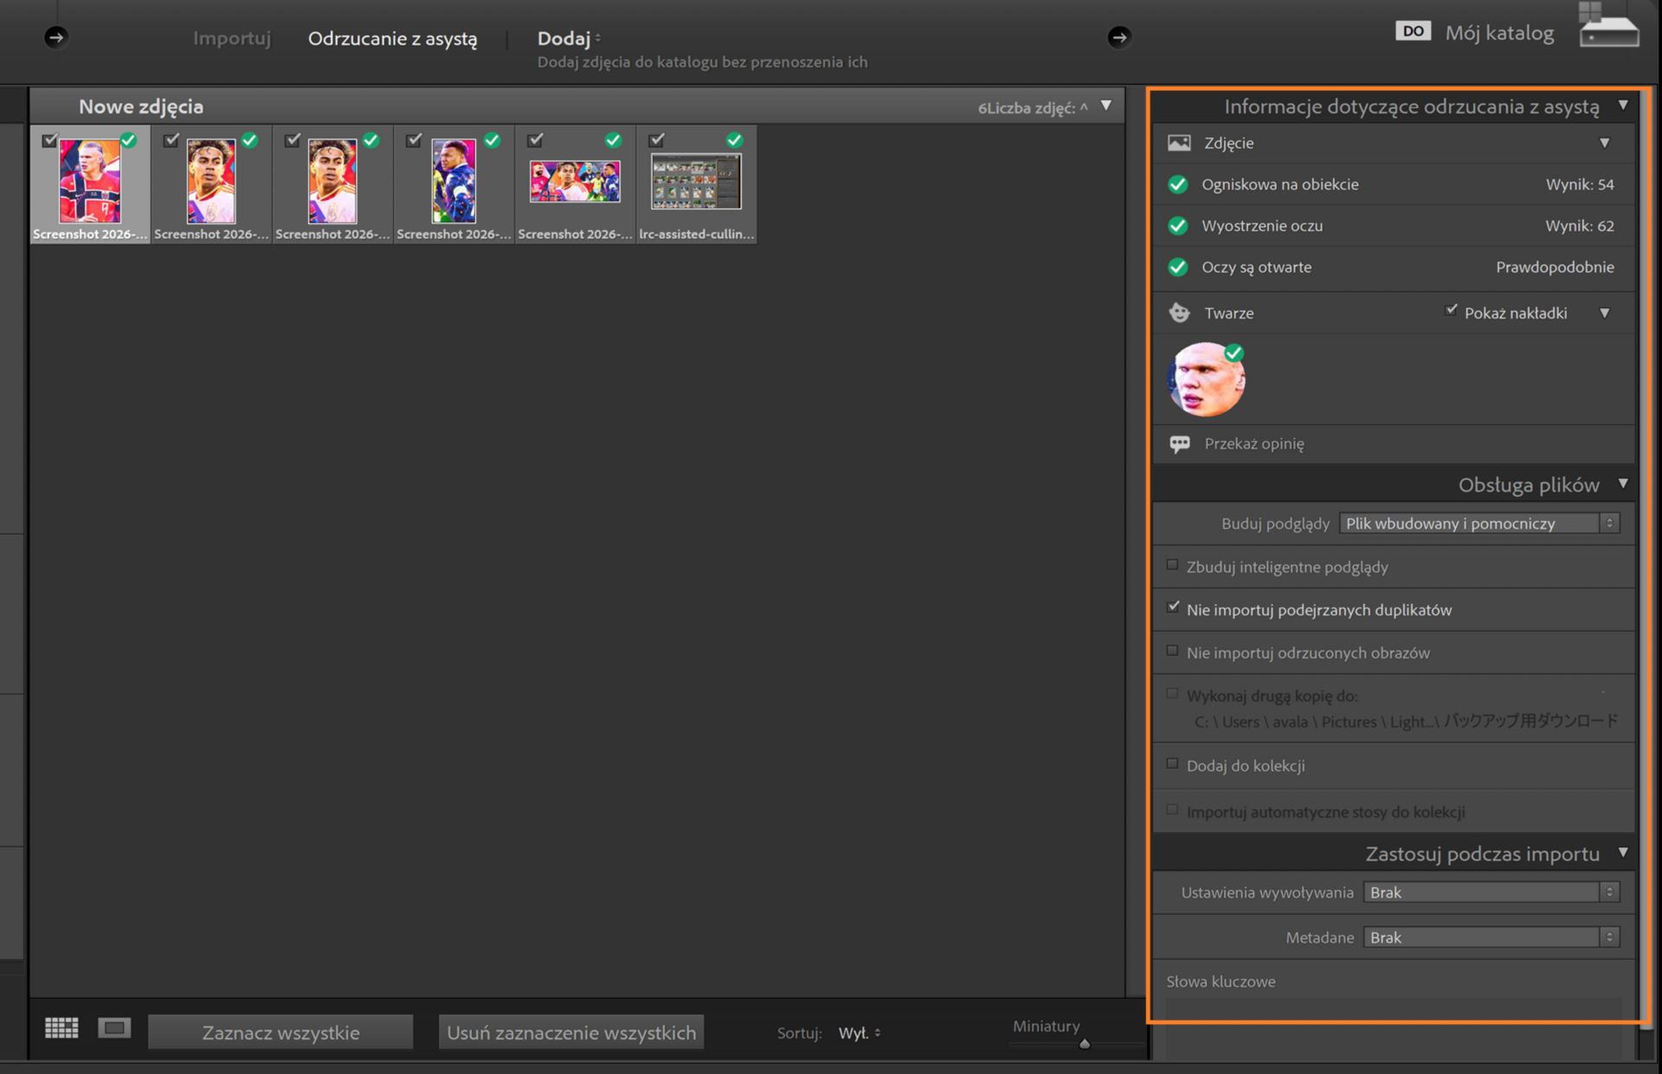Uncheck the lrc-assisted-cullin thumbnail checkbox
This screenshot has height=1074, width=1662.
[x=656, y=139]
